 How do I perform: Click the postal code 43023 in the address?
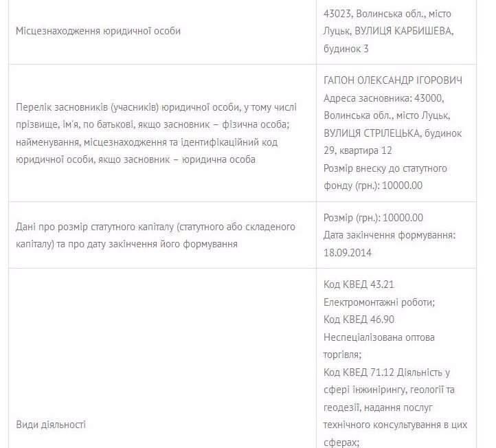pos(337,14)
